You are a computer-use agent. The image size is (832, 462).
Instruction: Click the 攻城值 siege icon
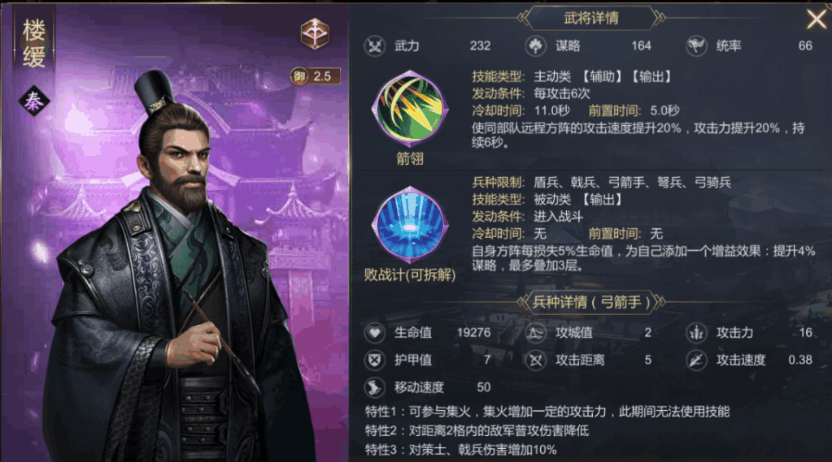pos(535,333)
